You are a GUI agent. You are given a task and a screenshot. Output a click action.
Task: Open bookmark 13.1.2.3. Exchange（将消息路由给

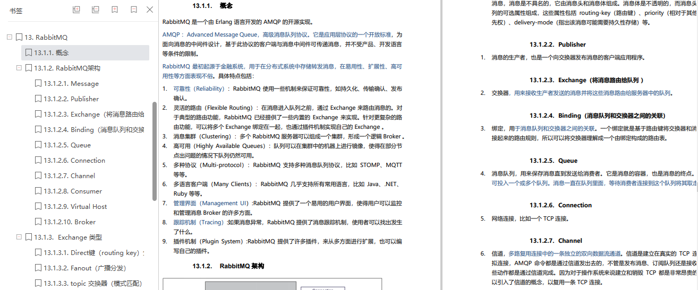tap(94, 114)
